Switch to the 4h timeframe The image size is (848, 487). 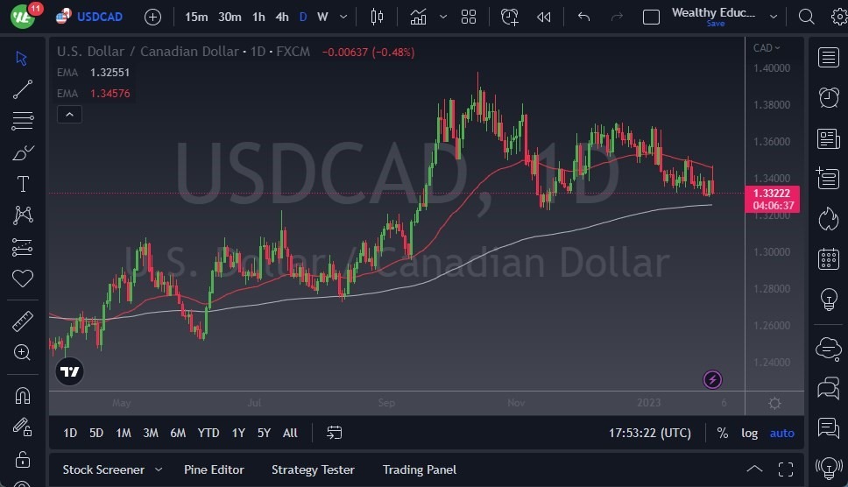click(x=282, y=17)
